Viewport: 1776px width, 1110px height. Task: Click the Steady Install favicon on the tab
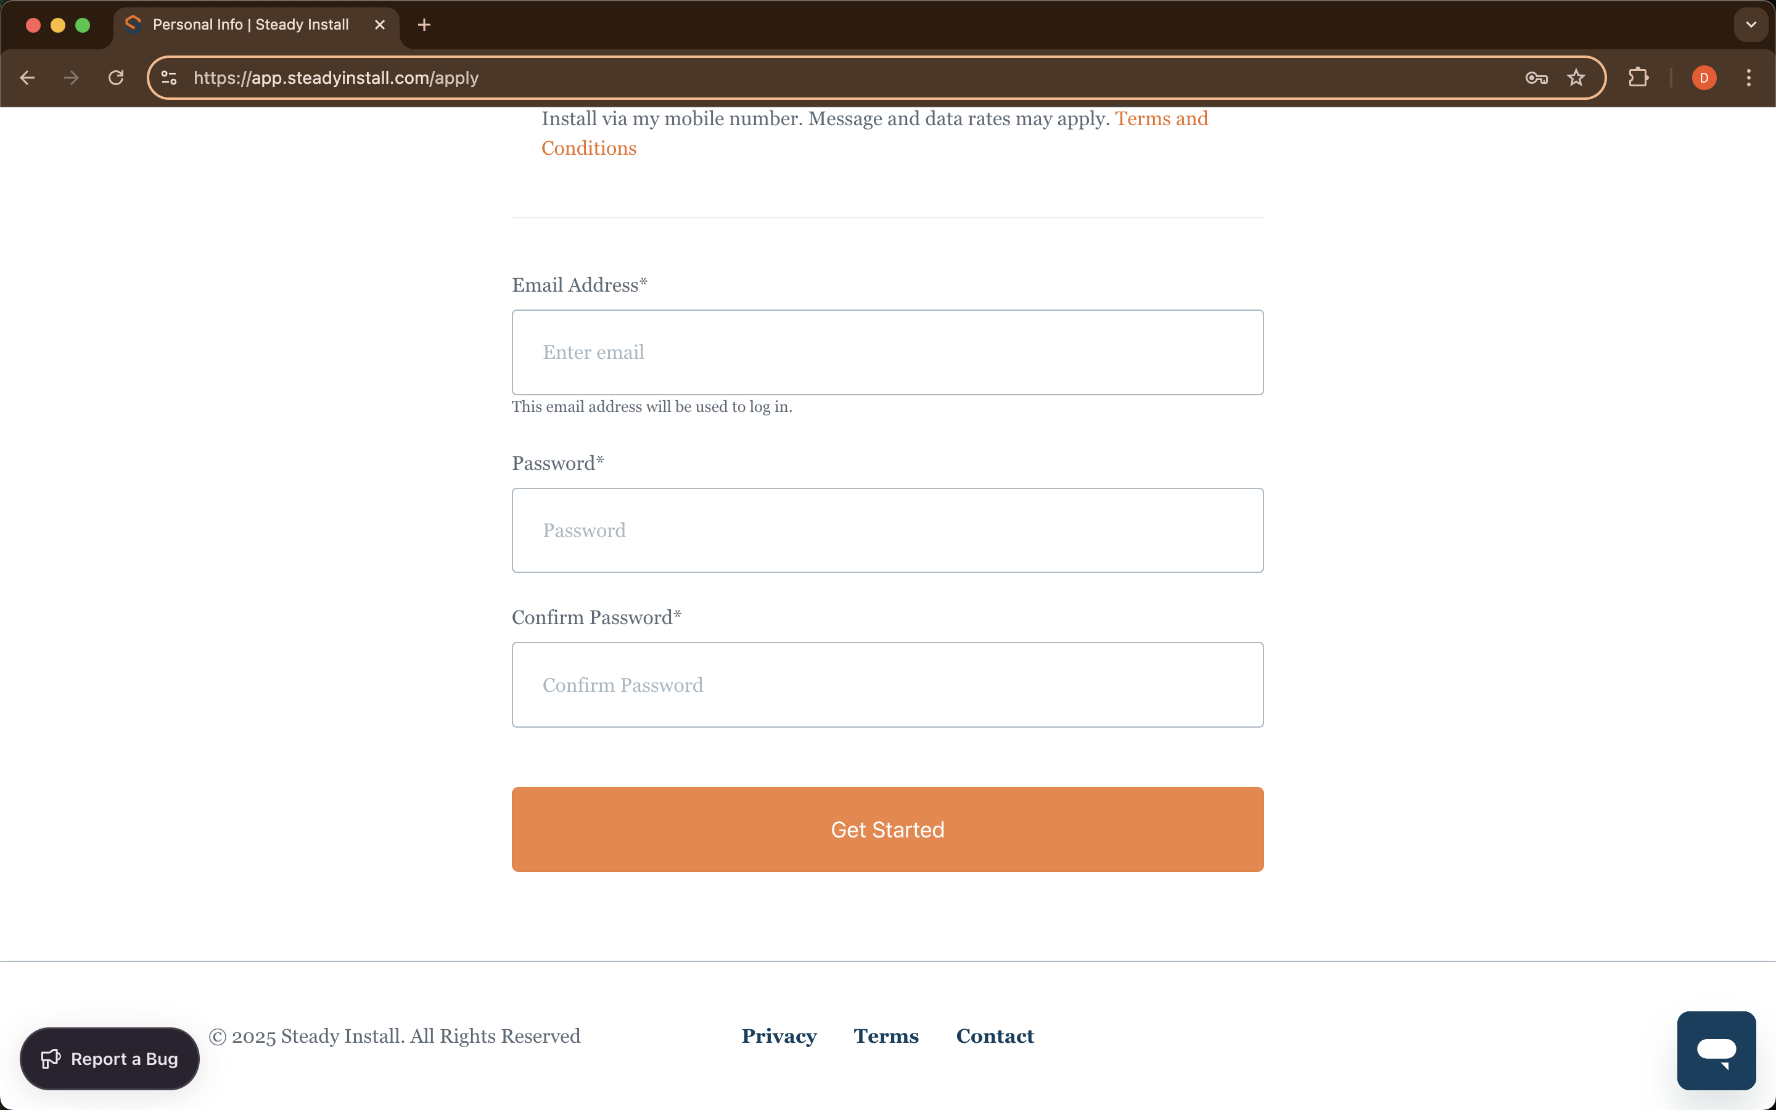(133, 24)
